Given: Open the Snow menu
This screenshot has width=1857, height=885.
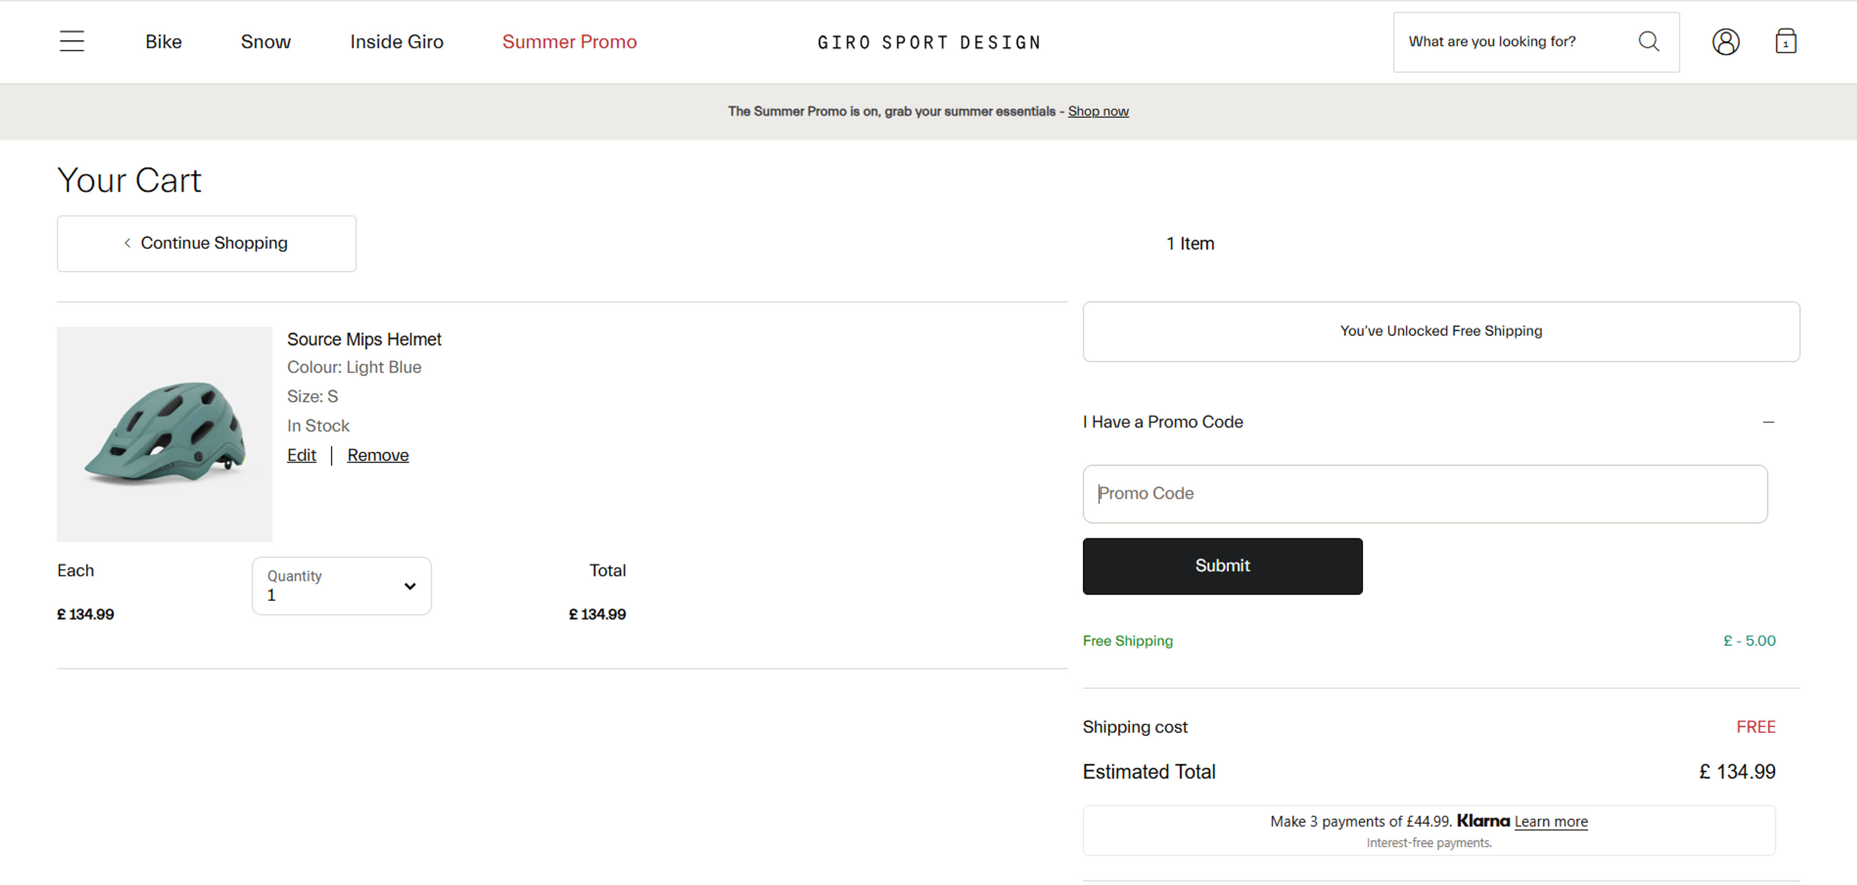Looking at the screenshot, I should 265,42.
